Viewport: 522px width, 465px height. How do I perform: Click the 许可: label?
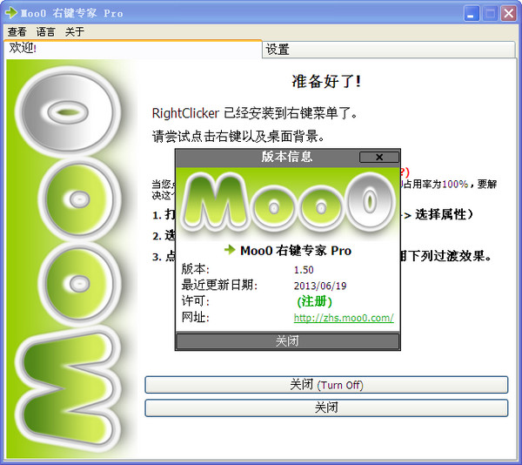point(196,301)
